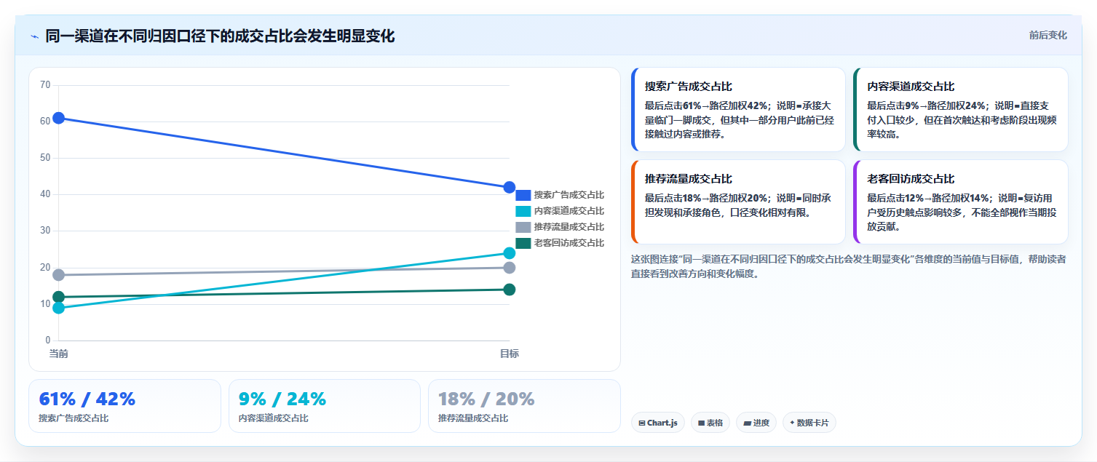The image size is (1097, 462).
Task: Open the 老客回访成交占比 description card
Action: pyautogui.click(x=961, y=202)
